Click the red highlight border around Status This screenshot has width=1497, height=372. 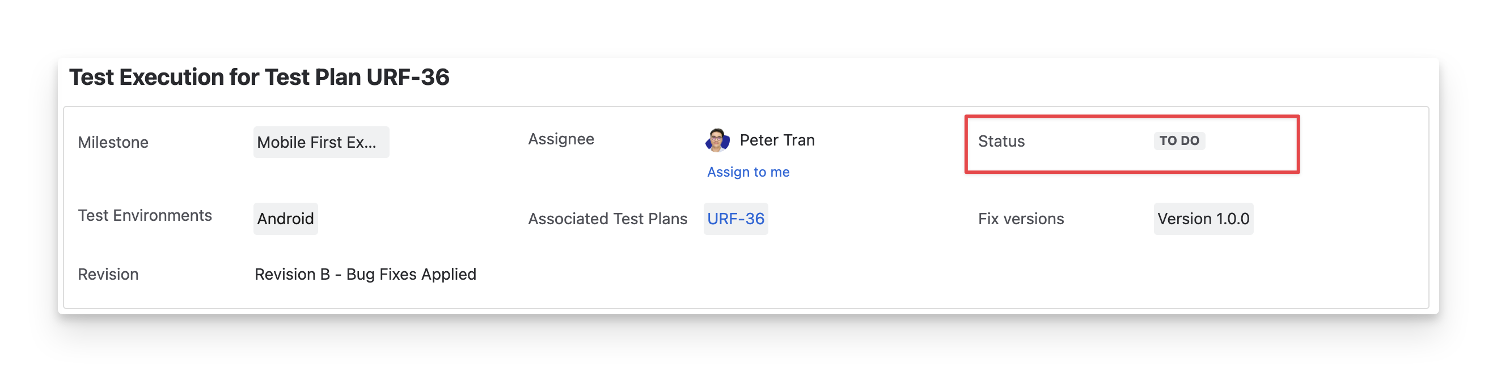click(1132, 117)
